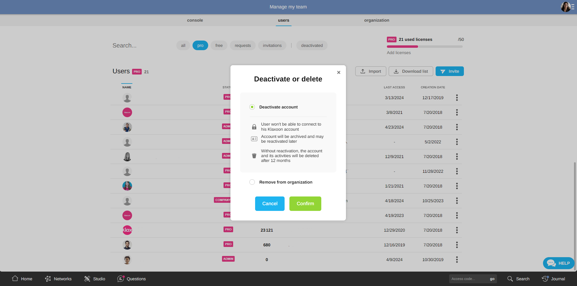
Task: Cancel the deactivate or delete dialog
Action: click(270, 204)
